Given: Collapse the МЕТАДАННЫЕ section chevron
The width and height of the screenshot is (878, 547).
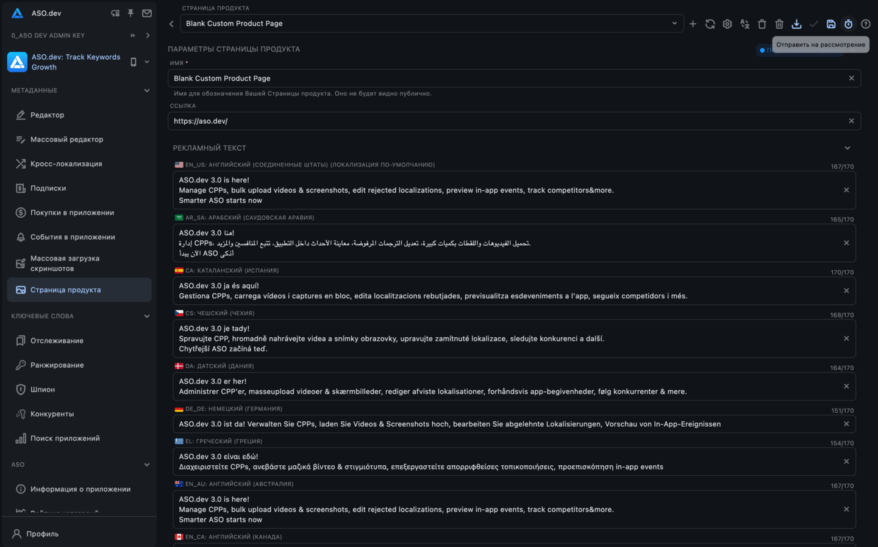Looking at the screenshot, I should (x=147, y=90).
